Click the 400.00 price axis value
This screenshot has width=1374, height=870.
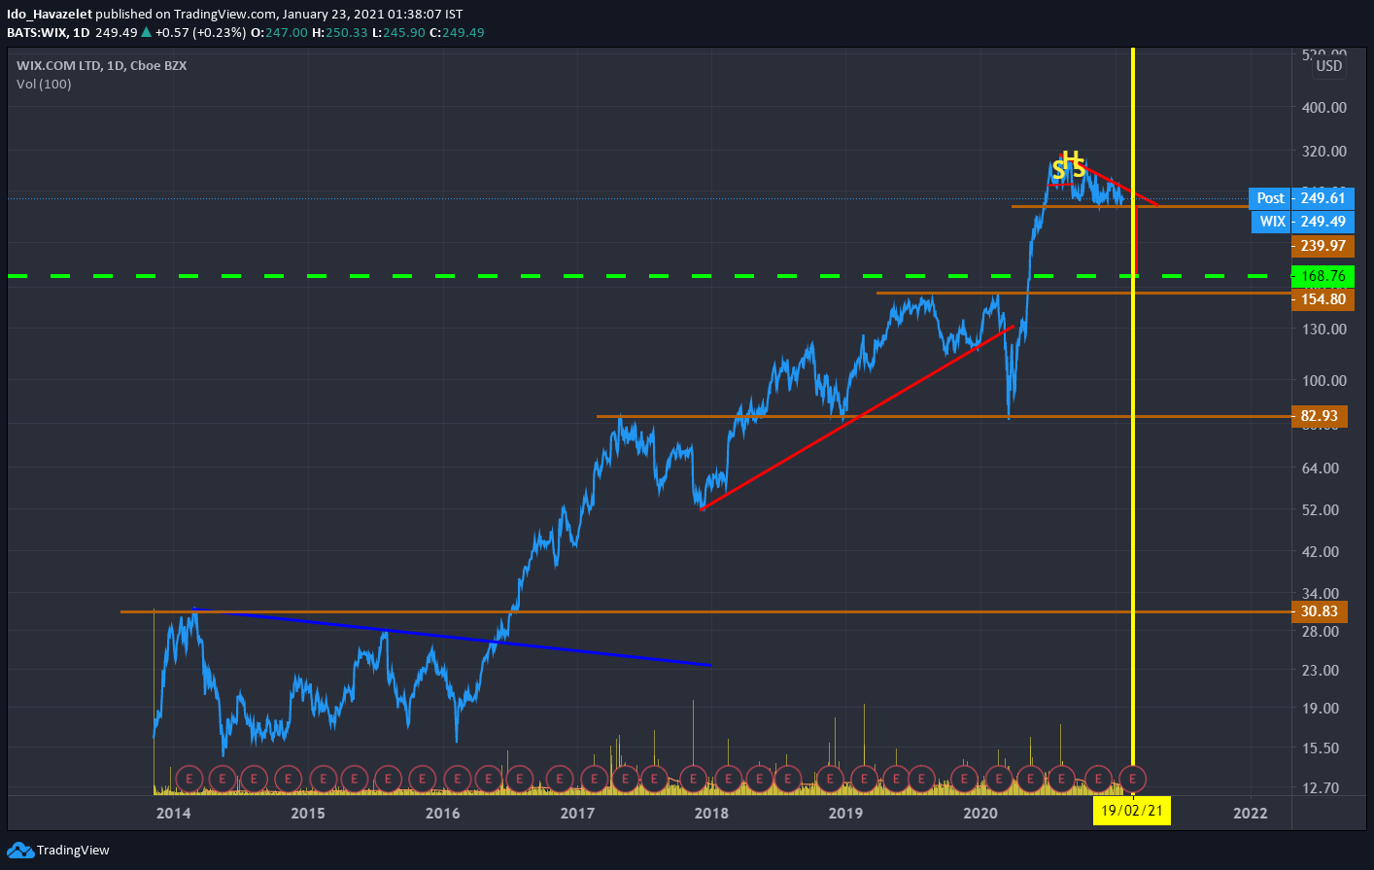coord(1324,107)
